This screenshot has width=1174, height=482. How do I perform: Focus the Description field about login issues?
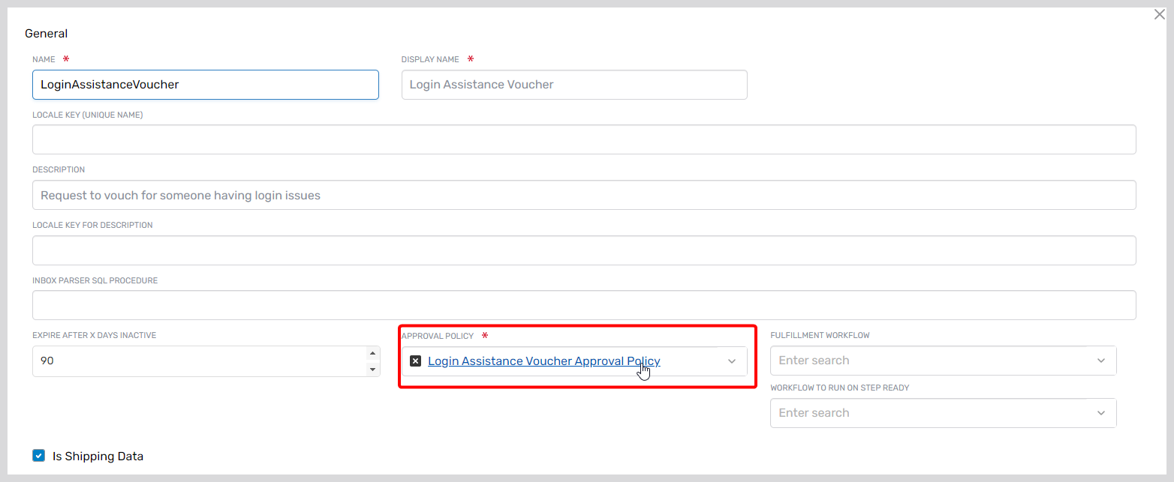583,195
